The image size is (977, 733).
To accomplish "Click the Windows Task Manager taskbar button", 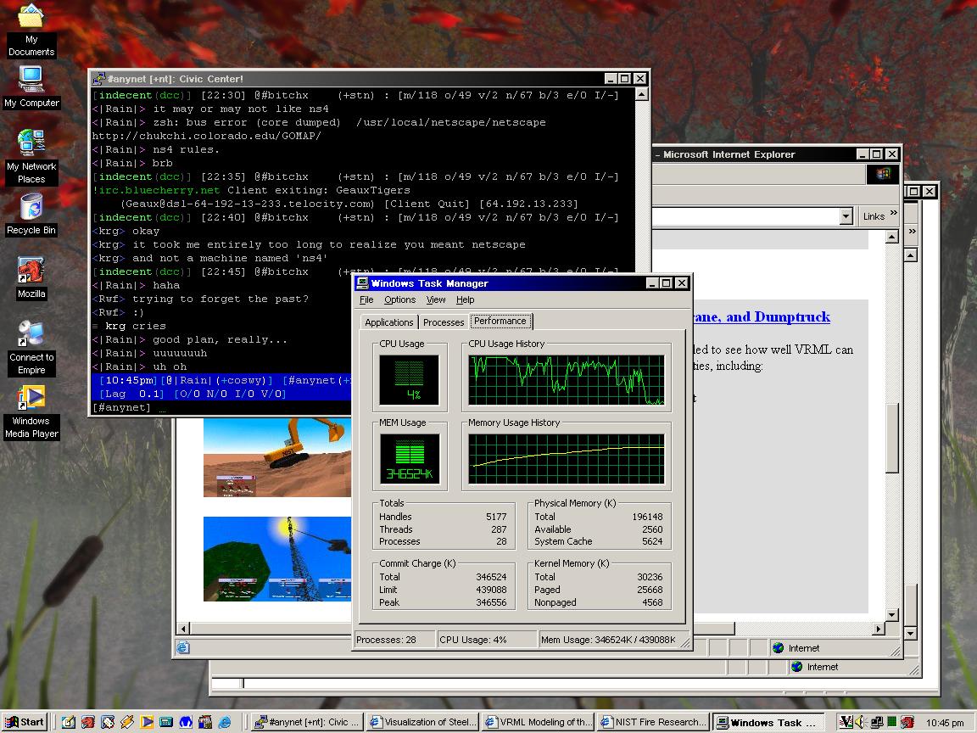I will (x=769, y=722).
